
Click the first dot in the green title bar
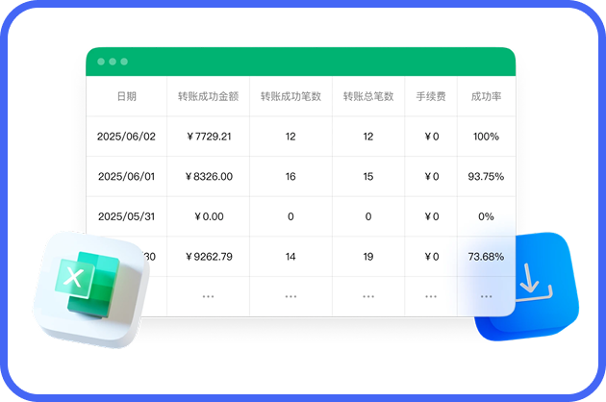click(101, 62)
